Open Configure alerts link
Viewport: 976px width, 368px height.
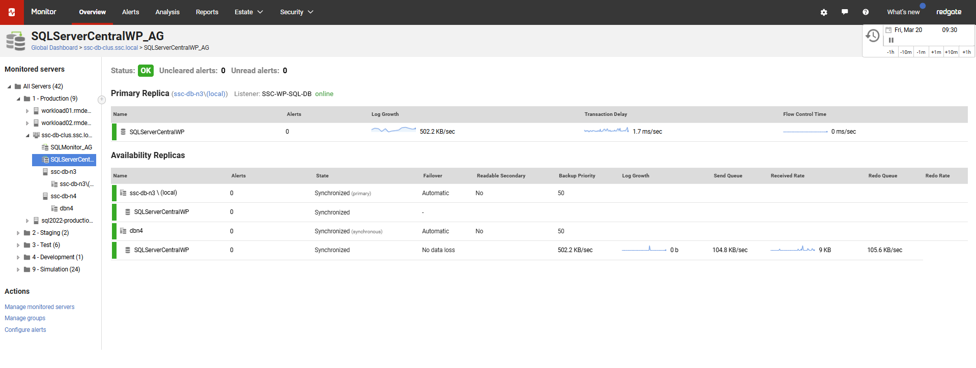click(25, 330)
